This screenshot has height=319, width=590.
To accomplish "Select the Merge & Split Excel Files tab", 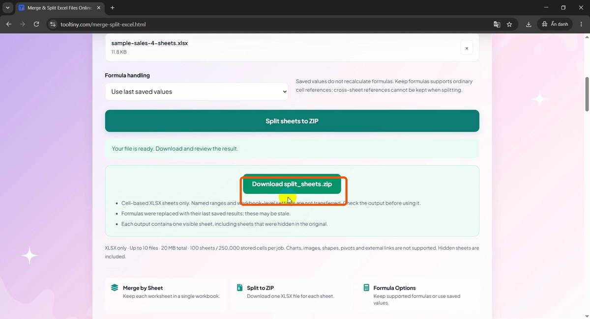I will [59, 8].
